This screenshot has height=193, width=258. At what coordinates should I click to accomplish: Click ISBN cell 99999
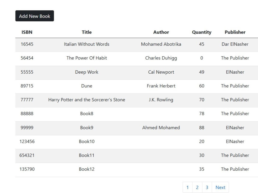coord(27,128)
